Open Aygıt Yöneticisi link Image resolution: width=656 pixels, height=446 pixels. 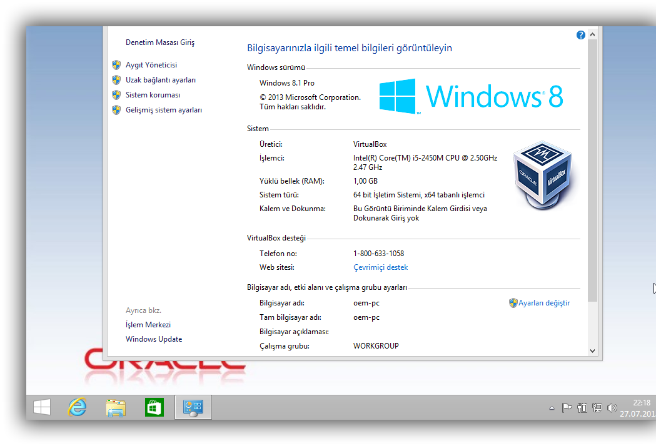151,65
